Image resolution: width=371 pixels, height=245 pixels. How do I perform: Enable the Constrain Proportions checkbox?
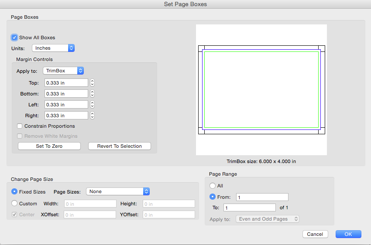pyautogui.click(x=20, y=126)
